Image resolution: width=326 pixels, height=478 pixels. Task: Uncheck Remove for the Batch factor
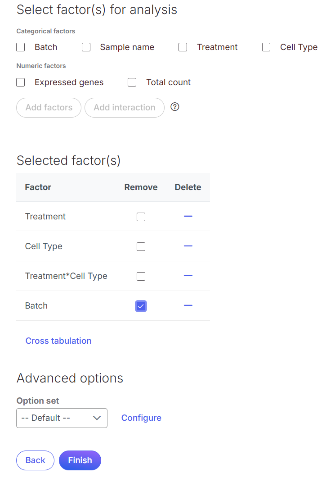[141, 306]
